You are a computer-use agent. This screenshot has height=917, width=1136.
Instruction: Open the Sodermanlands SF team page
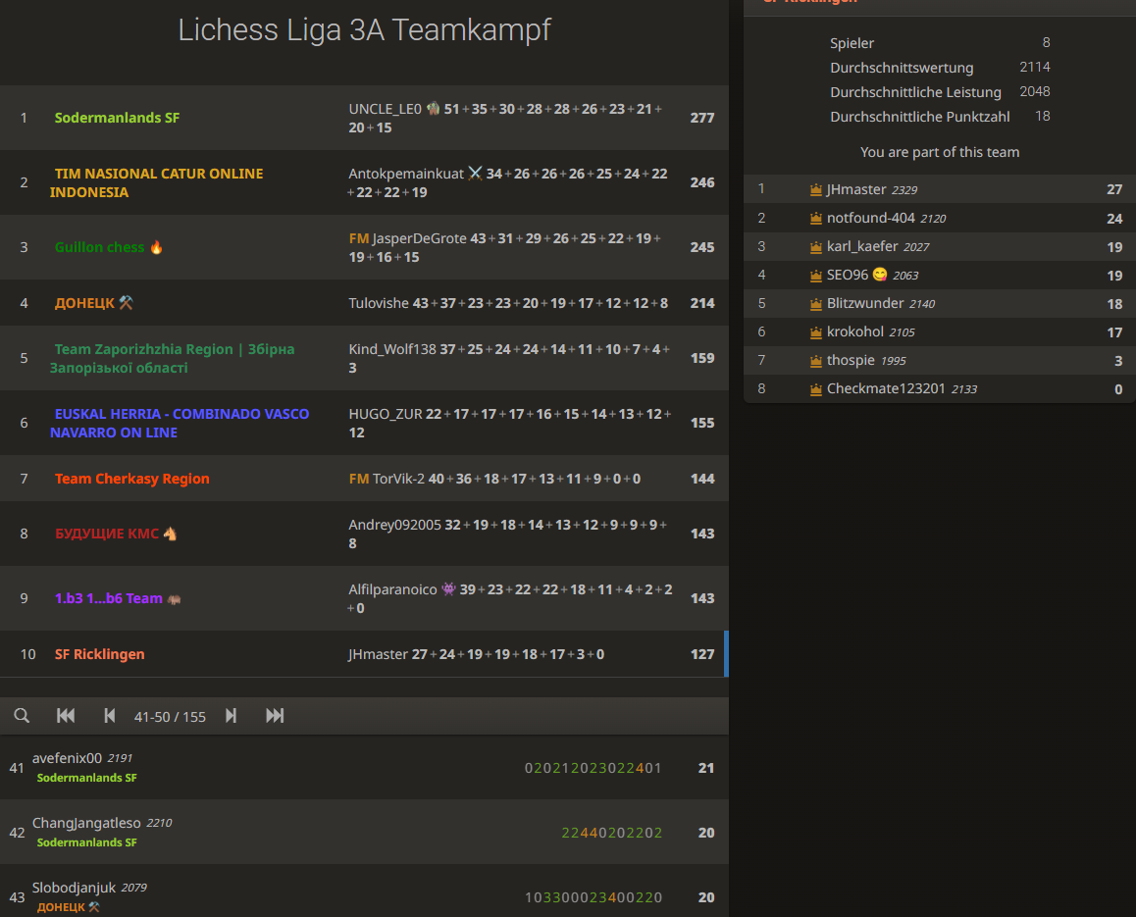tap(117, 117)
